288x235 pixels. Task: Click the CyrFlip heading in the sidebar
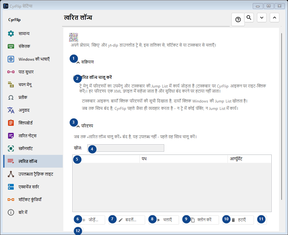(x=14, y=20)
